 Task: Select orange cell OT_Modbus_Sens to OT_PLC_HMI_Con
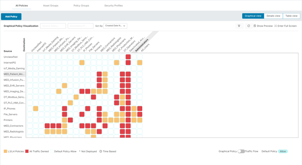pos(76,97)
